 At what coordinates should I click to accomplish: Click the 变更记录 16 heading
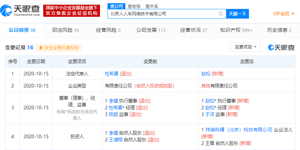coord(19,47)
